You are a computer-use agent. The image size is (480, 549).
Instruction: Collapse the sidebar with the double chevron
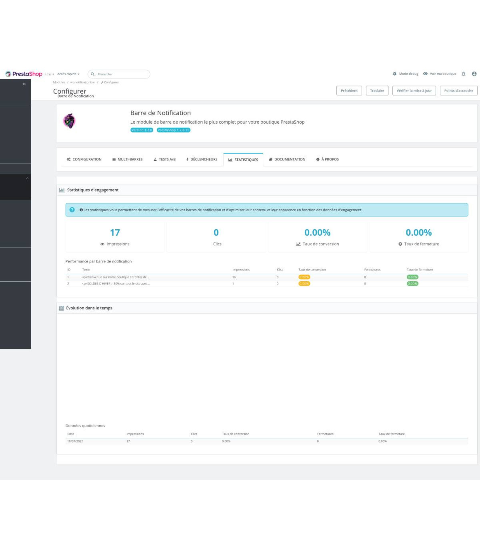[x=24, y=84]
